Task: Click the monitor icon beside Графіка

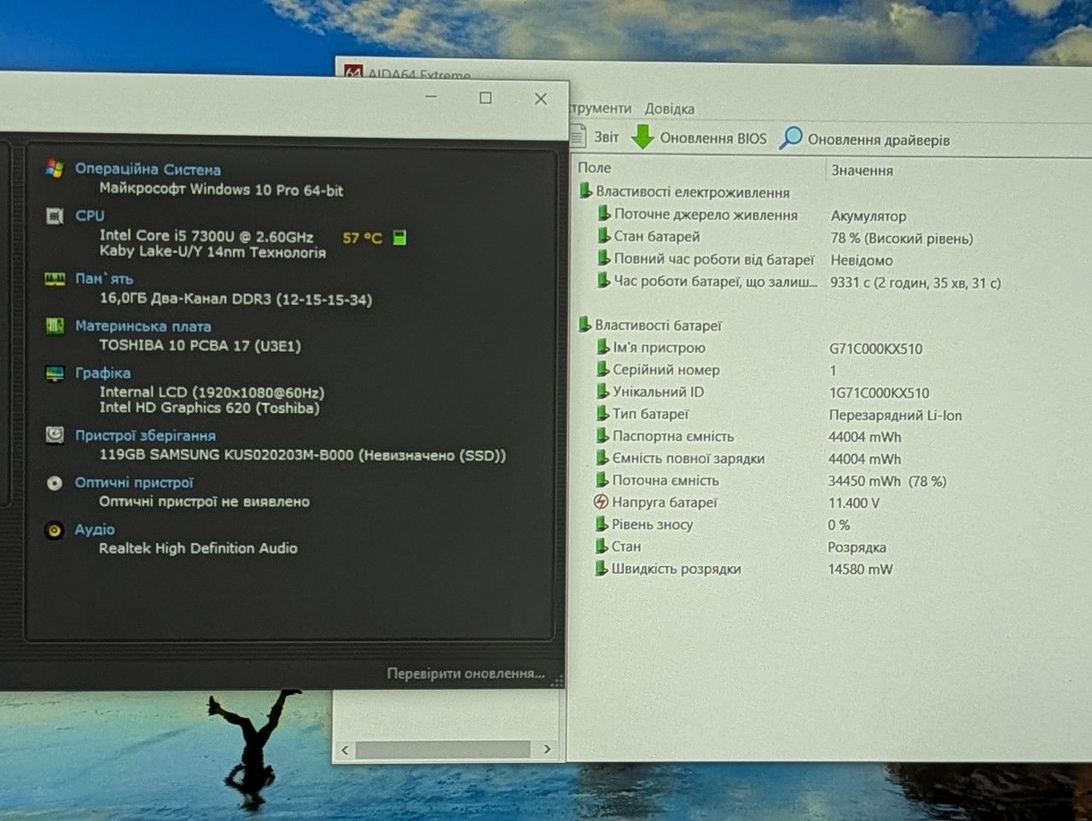Action: click(x=55, y=373)
